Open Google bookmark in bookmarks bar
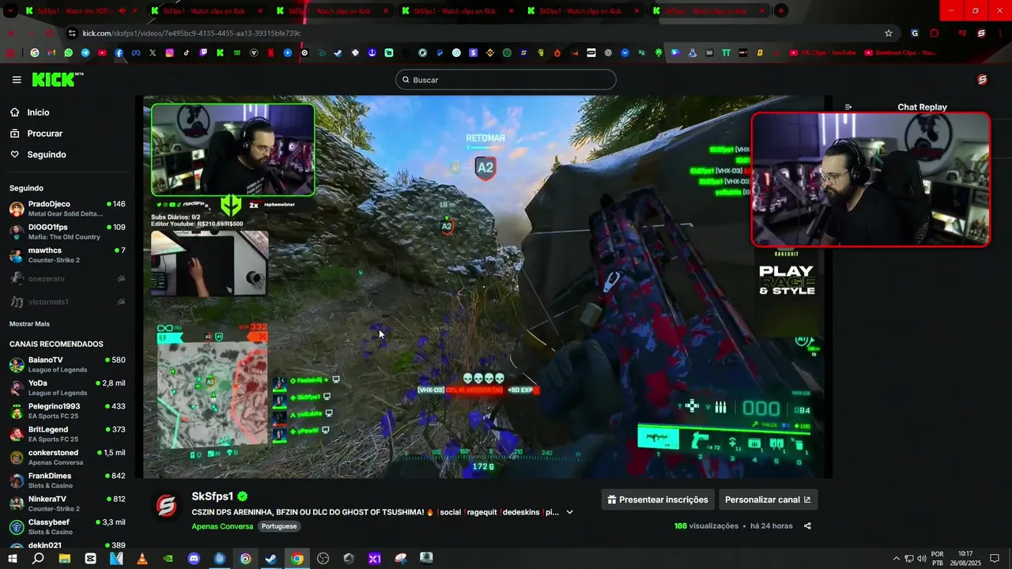 (35, 53)
